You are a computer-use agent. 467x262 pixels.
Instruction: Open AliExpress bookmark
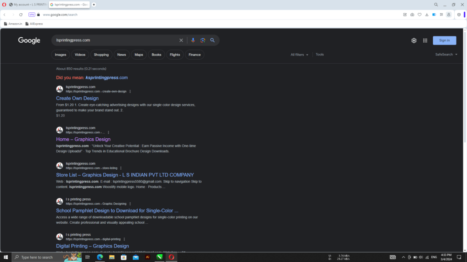click(x=34, y=24)
